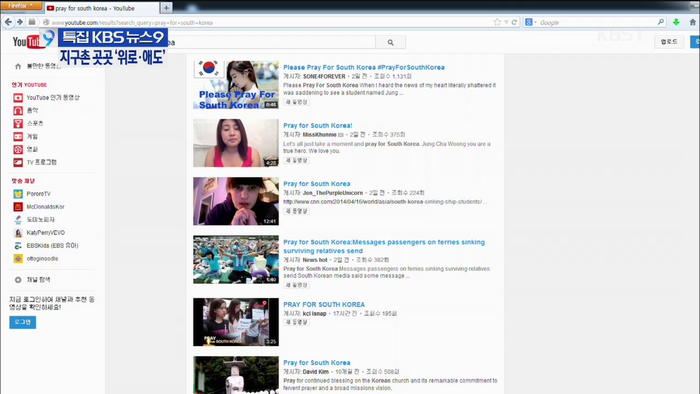The image size is (700, 394).
Task: Open 'Pray for South Korea!' by MissKhunnie link
Action: coord(318,125)
